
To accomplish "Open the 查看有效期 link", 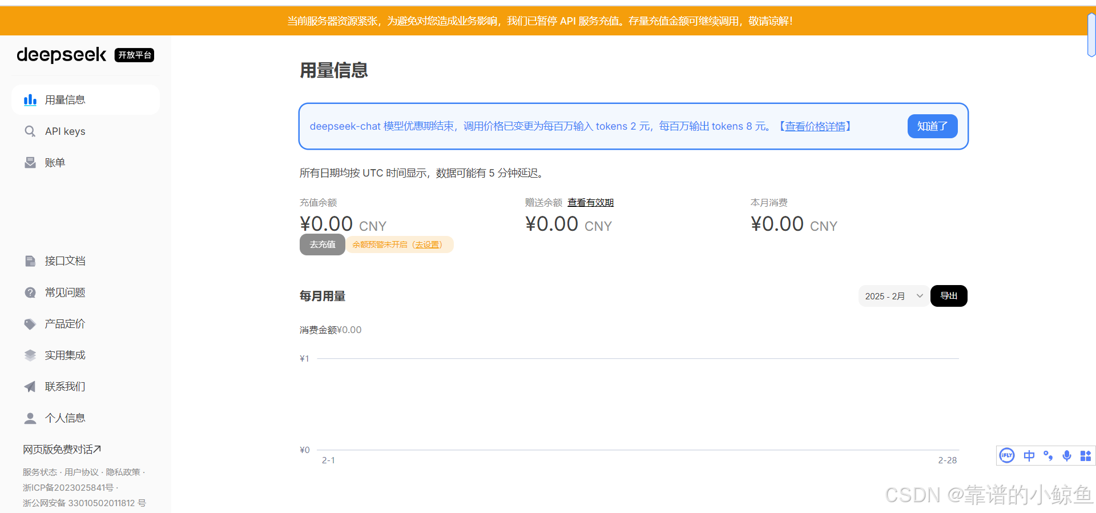I will 591,202.
